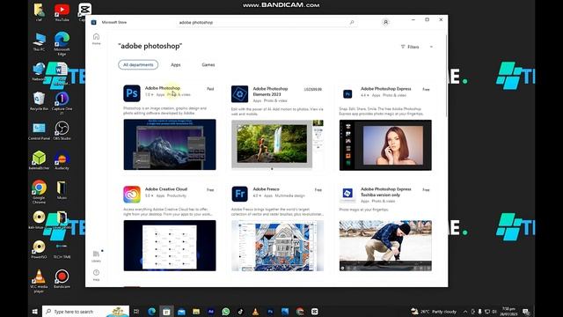Select Audacity desktop shortcut
The image size is (563, 317).
pyautogui.click(x=62, y=160)
